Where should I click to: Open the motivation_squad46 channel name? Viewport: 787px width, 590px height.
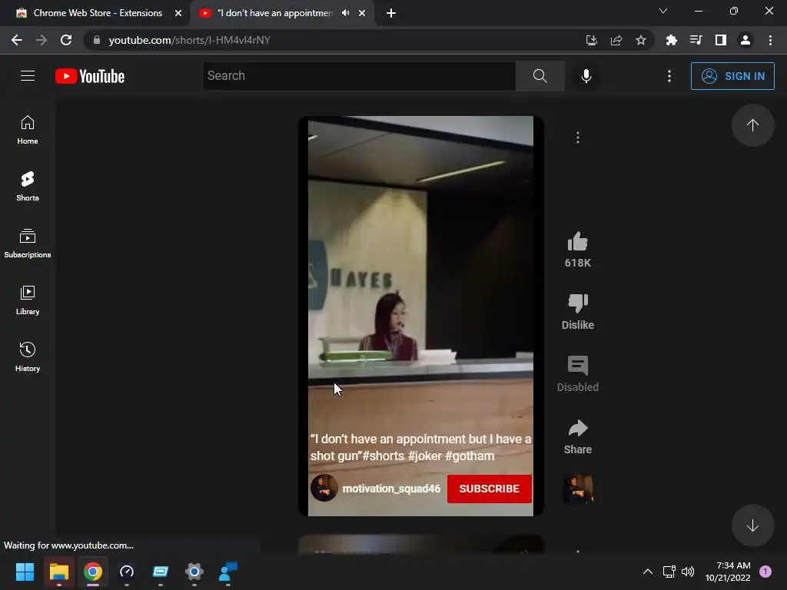391,489
